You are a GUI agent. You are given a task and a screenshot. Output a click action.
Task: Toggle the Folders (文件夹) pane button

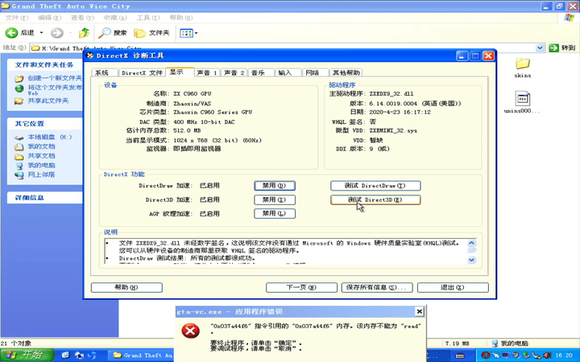(x=151, y=33)
